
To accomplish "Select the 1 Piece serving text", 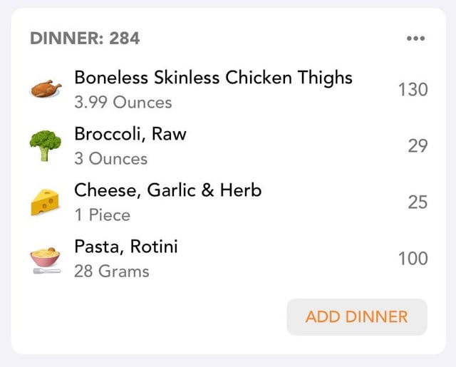I will (x=103, y=215).
